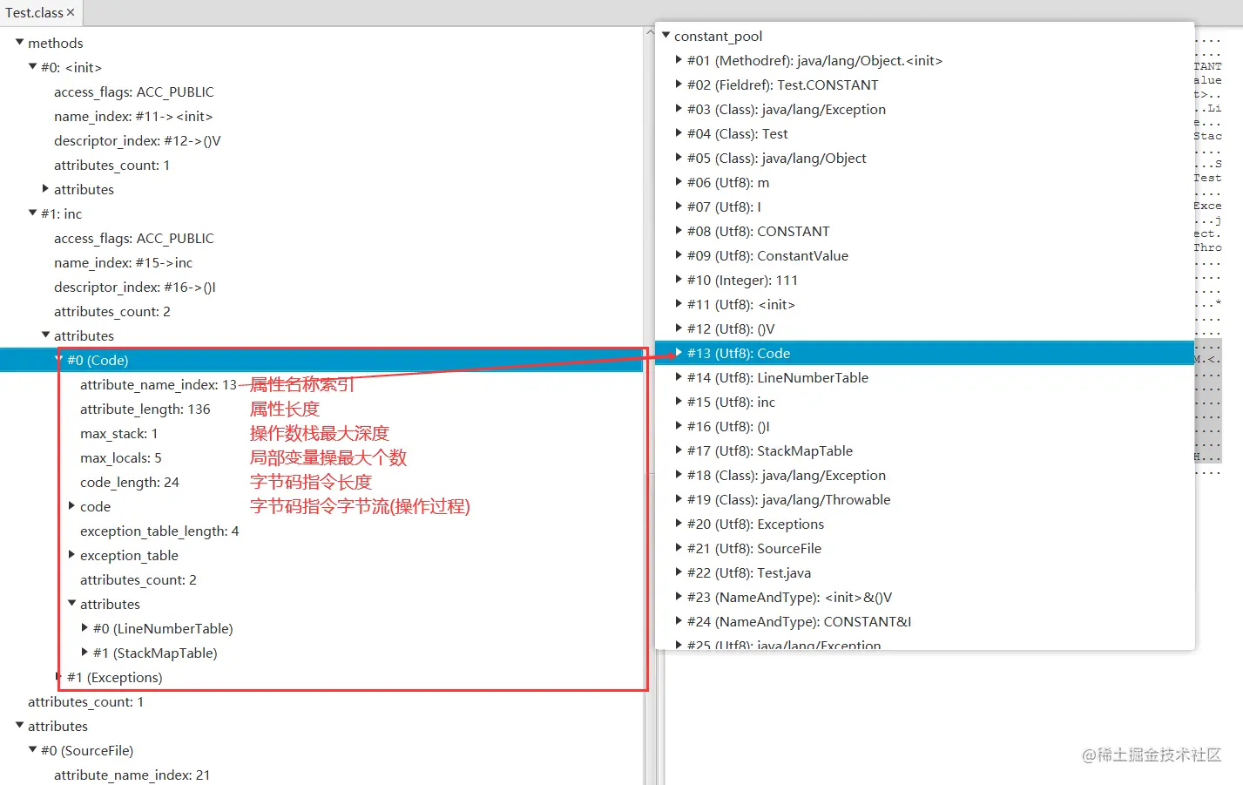The width and height of the screenshot is (1243, 785).
Task: Collapse attributes inside Code attribute
Action: coord(71,603)
